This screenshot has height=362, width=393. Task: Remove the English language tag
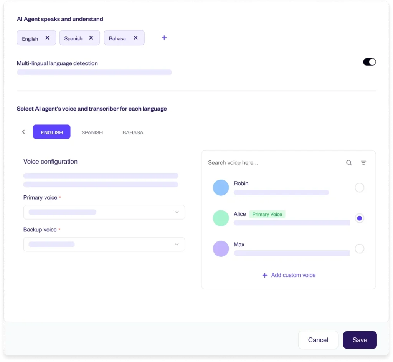tap(47, 38)
